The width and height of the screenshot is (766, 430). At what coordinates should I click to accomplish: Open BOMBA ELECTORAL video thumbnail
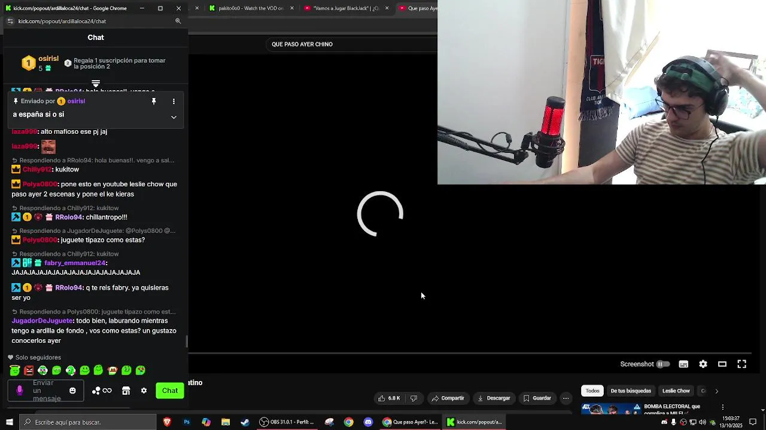610,409
